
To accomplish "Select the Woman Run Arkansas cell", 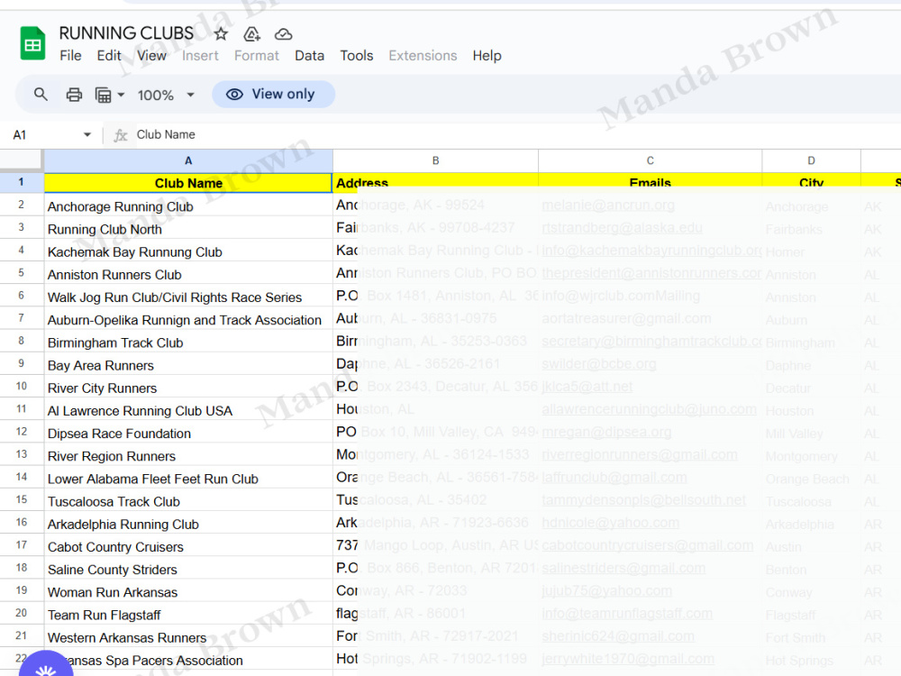I will [x=188, y=591].
